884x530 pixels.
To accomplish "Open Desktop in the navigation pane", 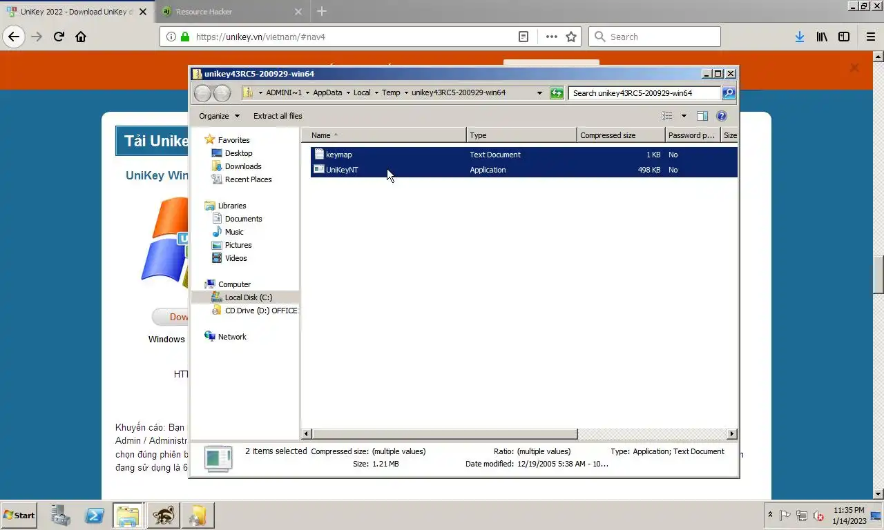I will pyautogui.click(x=238, y=153).
